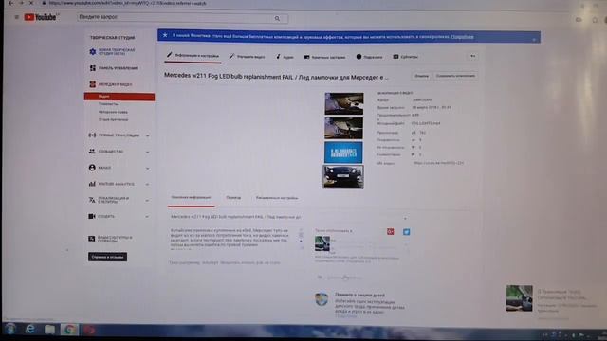Screen dimensions: 607x341
Task: Expand the Сообщество section
Action: tap(148, 152)
